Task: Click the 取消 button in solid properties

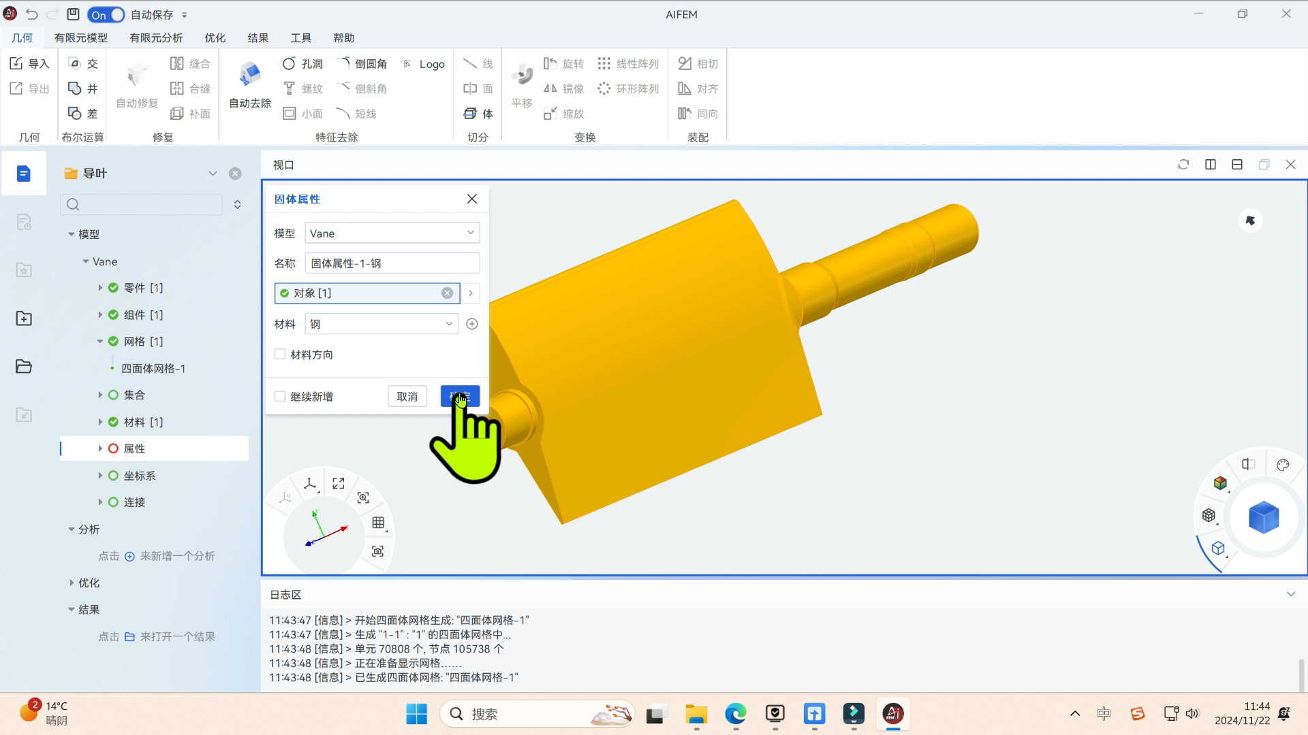Action: click(x=407, y=396)
